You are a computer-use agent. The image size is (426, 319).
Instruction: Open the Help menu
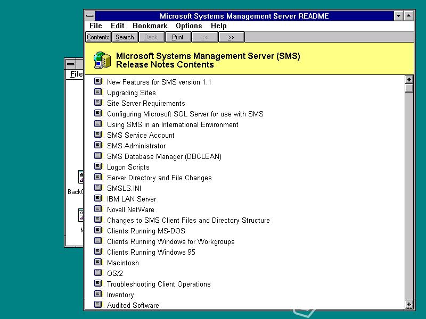click(x=219, y=26)
